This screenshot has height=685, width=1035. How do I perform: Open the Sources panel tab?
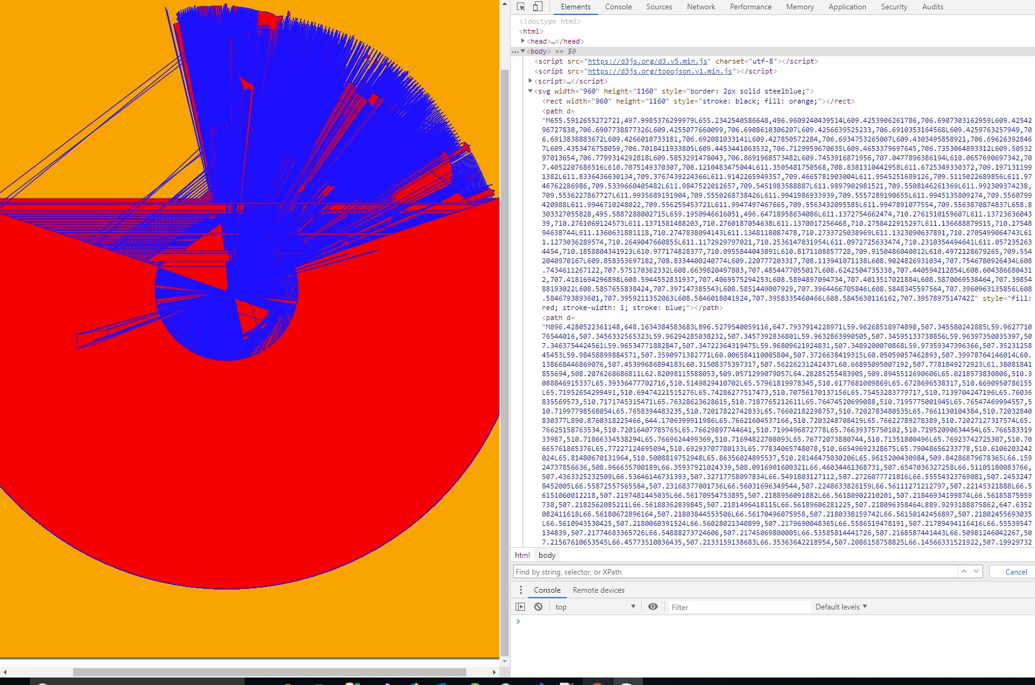[659, 7]
